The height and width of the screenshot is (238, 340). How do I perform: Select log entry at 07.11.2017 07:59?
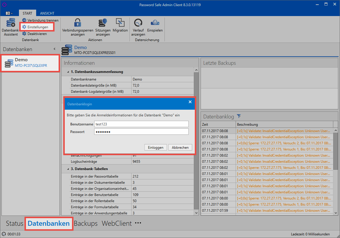pyautogui.click(x=267, y=211)
